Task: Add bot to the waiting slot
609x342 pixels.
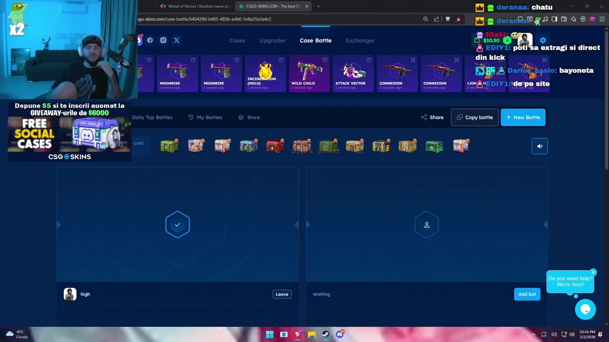Action: [527, 294]
